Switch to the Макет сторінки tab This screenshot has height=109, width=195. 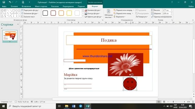[x=41, y=6]
